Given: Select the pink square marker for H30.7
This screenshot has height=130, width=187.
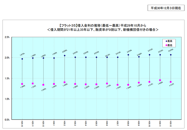Looking at the screenshot, I should coord(117,85).
